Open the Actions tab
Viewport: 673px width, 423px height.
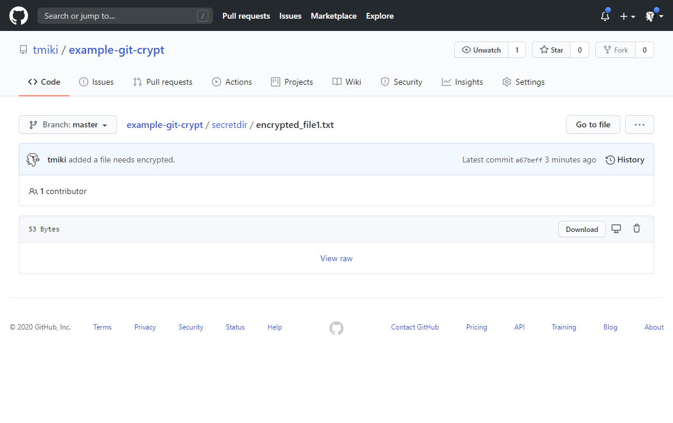click(x=232, y=82)
